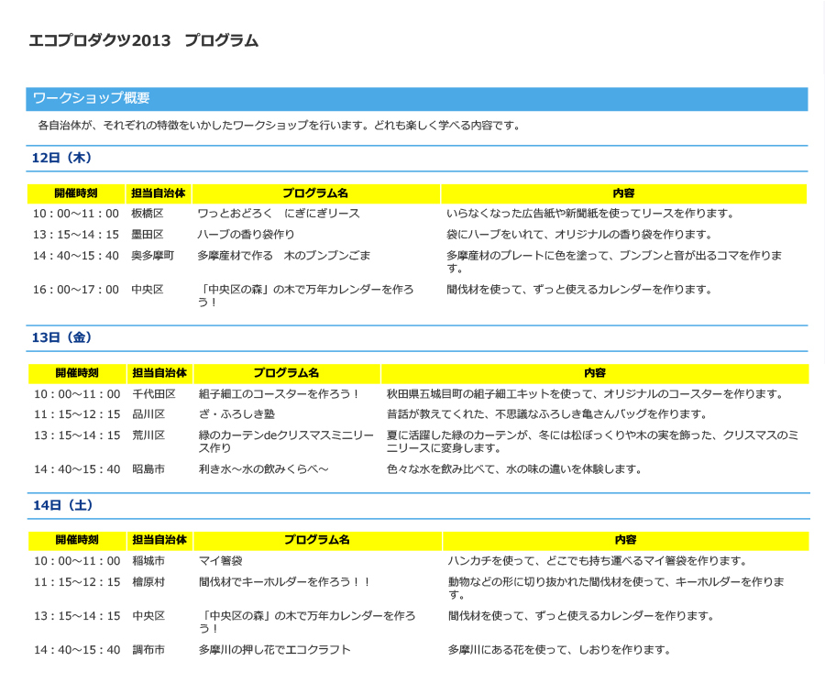The image size is (825, 683).
Task: Click 担当自治体 header in the 14日 table
Action: [159, 540]
